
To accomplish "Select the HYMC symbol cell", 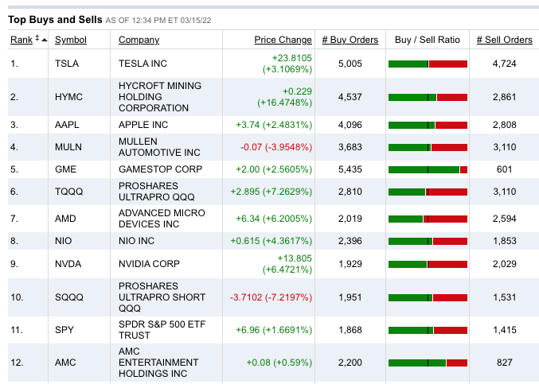I will [x=68, y=97].
